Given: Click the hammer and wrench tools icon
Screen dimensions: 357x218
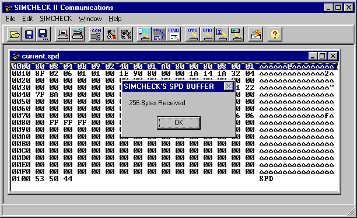Looking at the screenshot, I should 111,34.
